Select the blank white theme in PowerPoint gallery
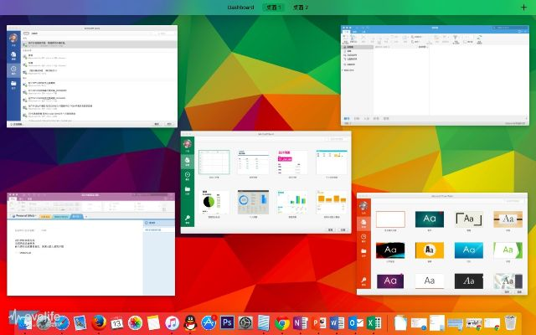Viewport: 536px width, 335px height. [391, 219]
